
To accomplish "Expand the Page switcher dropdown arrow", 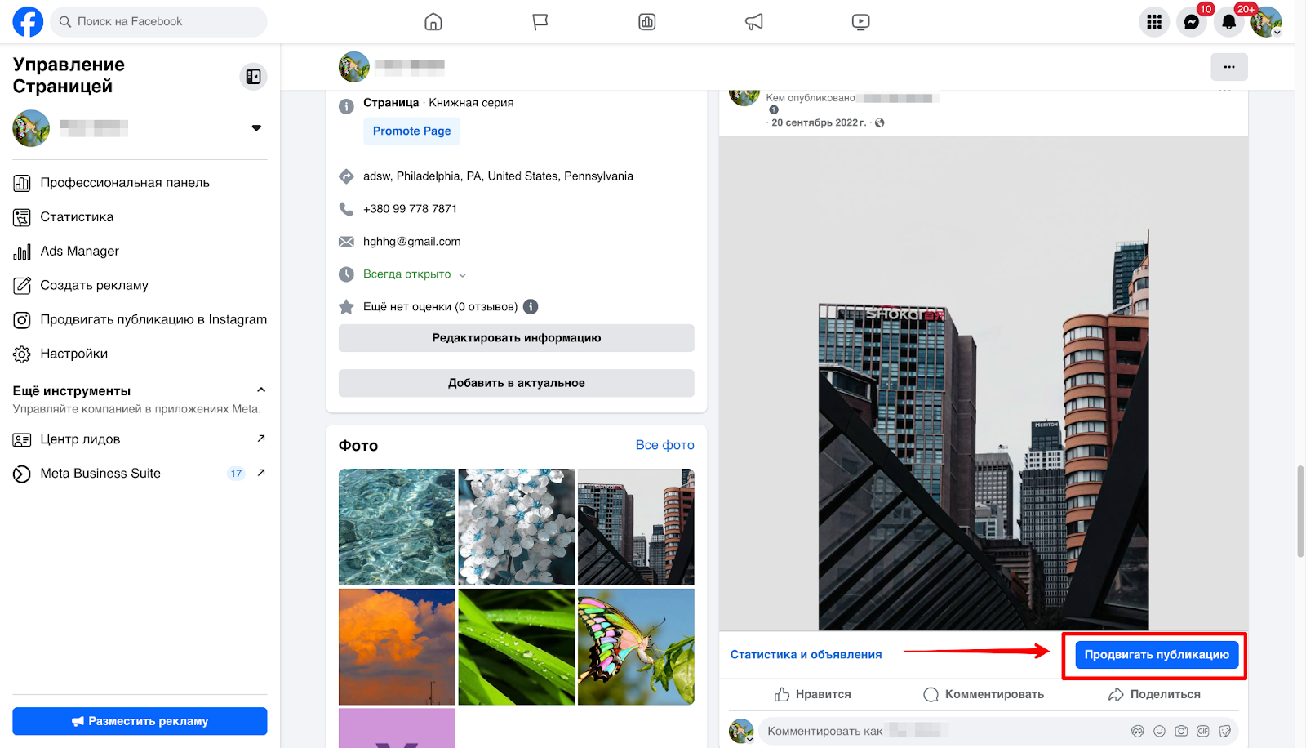I will [256, 128].
